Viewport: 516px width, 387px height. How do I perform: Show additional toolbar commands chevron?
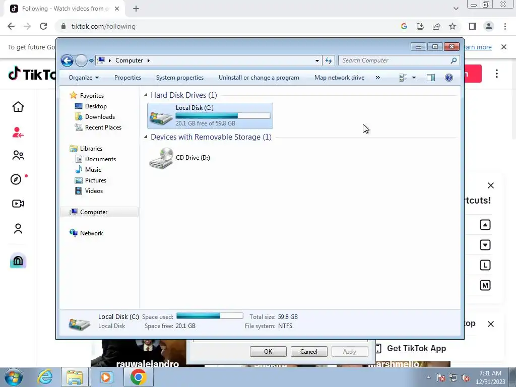378,78
